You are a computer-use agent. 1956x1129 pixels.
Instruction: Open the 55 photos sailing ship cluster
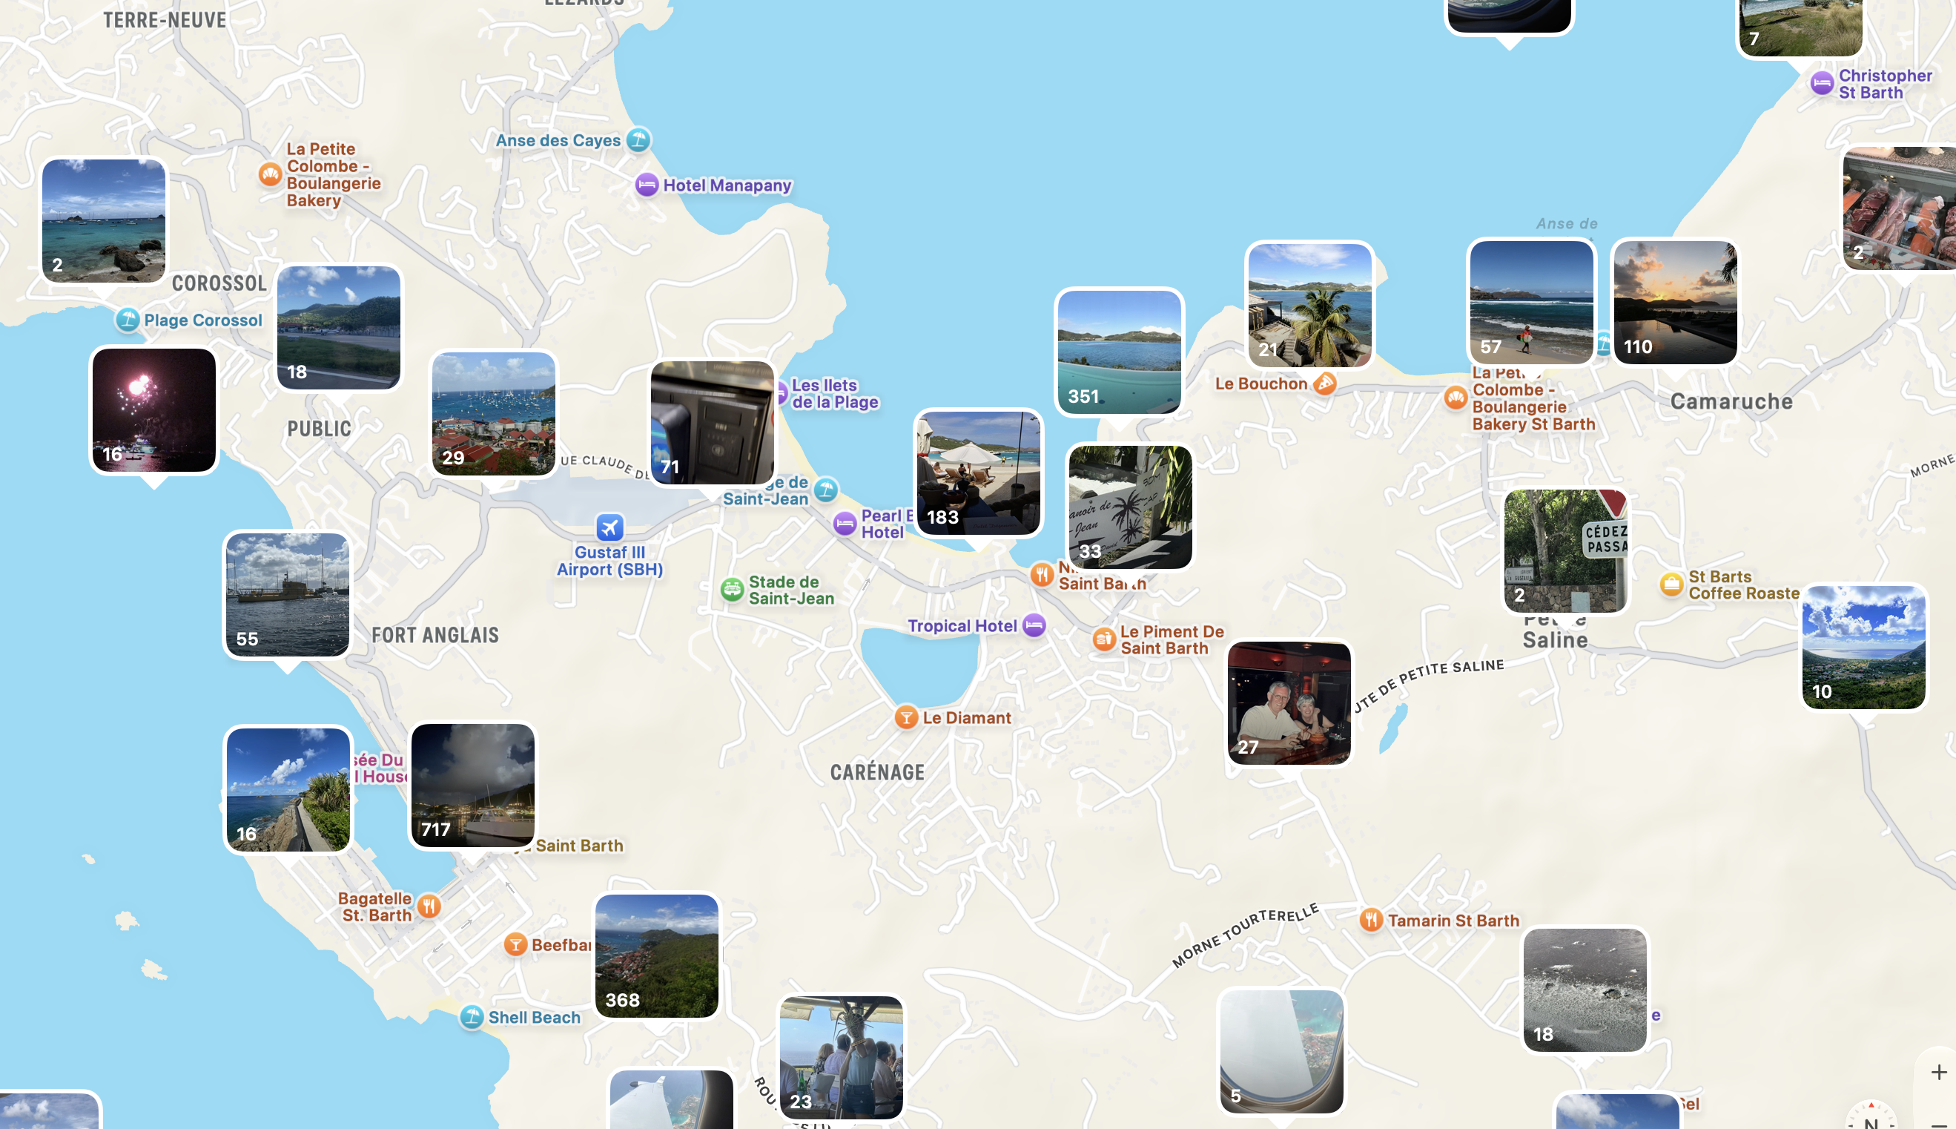(288, 595)
